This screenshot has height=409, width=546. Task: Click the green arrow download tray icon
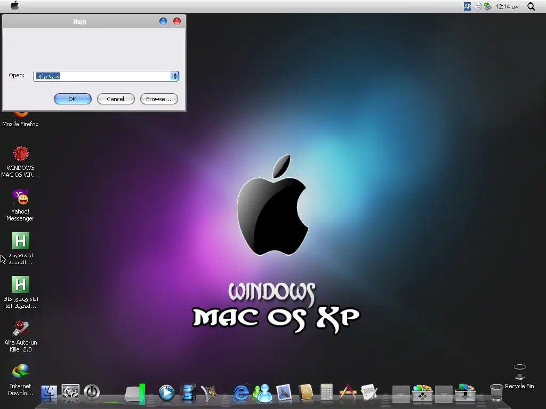pyautogui.click(x=487, y=6)
